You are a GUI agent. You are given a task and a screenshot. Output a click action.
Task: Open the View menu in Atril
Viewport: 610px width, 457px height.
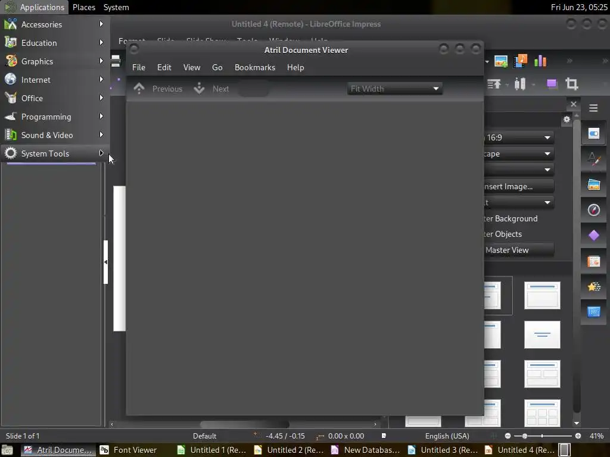click(192, 67)
